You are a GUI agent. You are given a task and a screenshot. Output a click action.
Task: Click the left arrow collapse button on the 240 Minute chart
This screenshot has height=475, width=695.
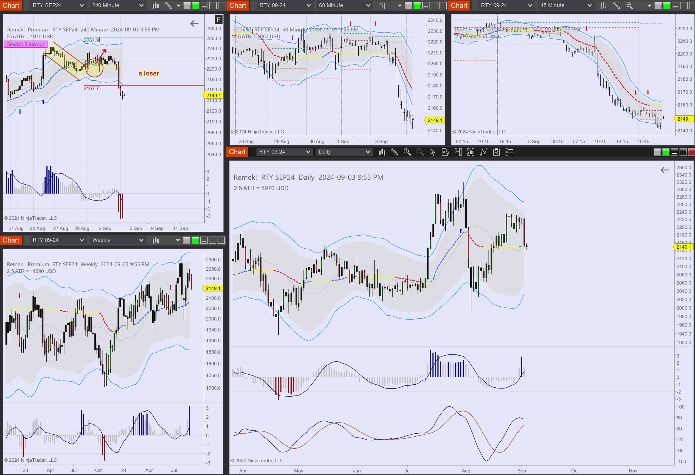pyautogui.click(x=194, y=23)
